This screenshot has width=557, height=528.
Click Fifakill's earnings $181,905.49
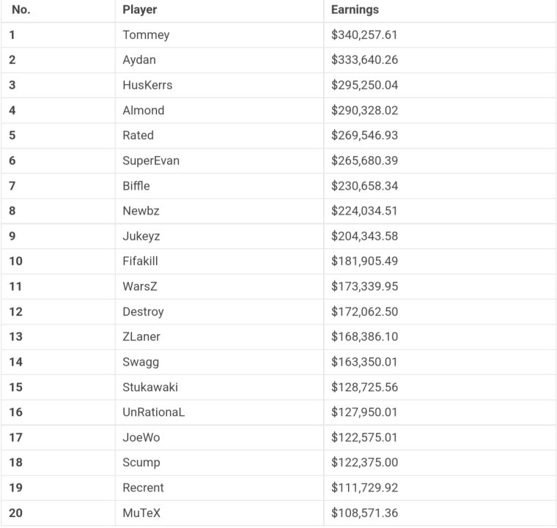pyautogui.click(x=364, y=261)
